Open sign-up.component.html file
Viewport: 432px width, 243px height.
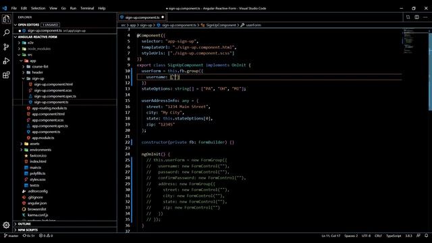click(53, 84)
